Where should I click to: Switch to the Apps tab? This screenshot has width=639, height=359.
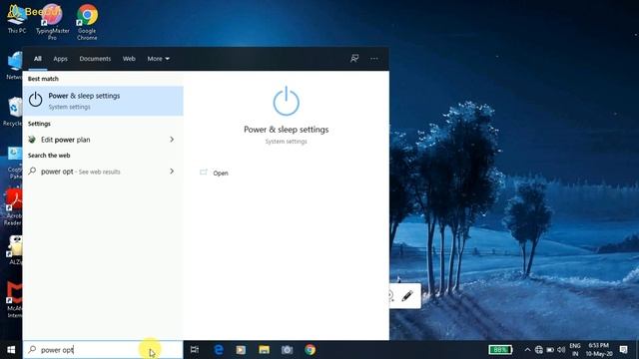(60, 59)
